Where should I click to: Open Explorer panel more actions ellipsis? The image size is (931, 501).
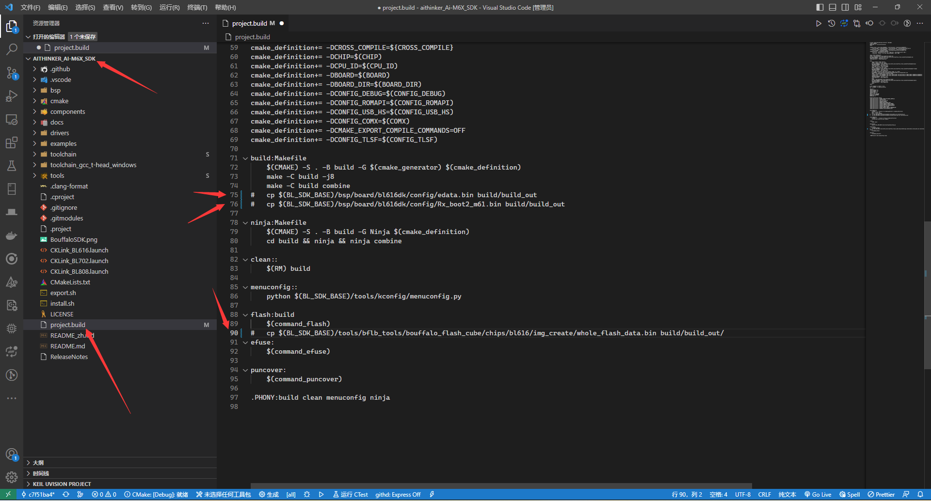(206, 23)
